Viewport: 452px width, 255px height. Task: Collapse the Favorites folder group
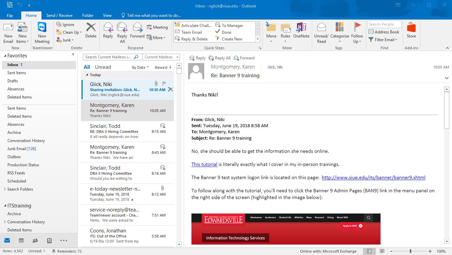click(5, 56)
